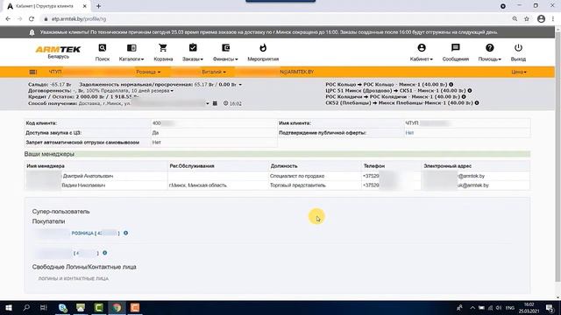Show info icon next to РОЗНИЦА buyer
The width and height of the screenshot is (561, 315).
(x=125, y=233)
